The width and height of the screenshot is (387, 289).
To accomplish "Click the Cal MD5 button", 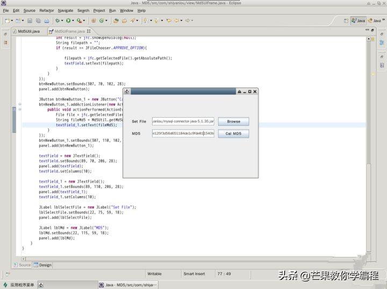I will 233,134.
